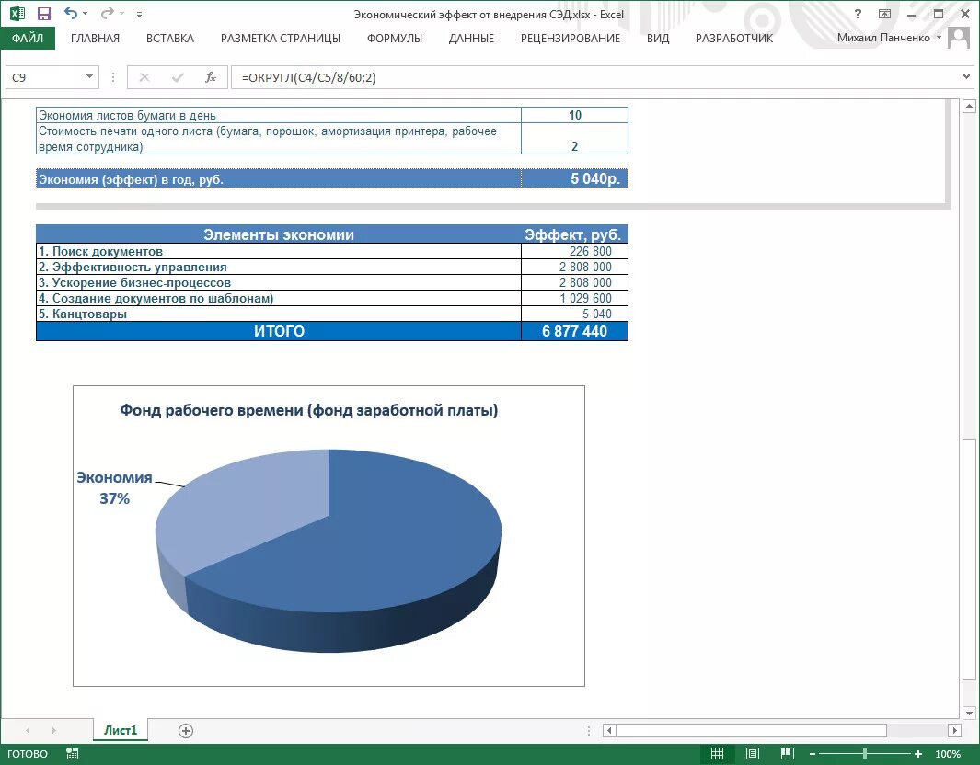This screenshot has height=765, width=980.
Task: Open Excel Help question mark
Action: click(x=859, y=14)
